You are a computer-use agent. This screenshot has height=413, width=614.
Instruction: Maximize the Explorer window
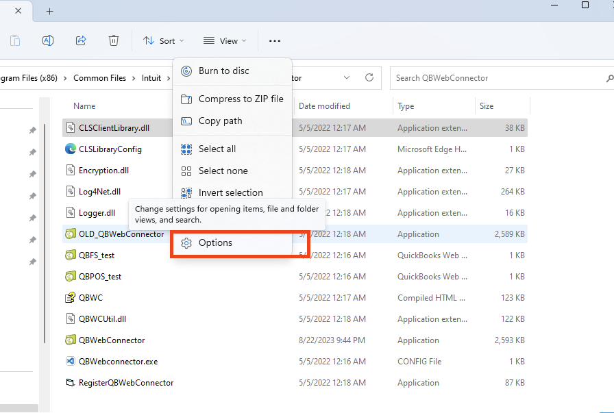[585, 5]
